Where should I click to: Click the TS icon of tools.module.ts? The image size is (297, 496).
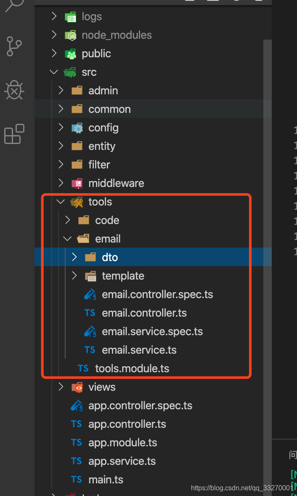pyautogui.click(x=83, y=368)
